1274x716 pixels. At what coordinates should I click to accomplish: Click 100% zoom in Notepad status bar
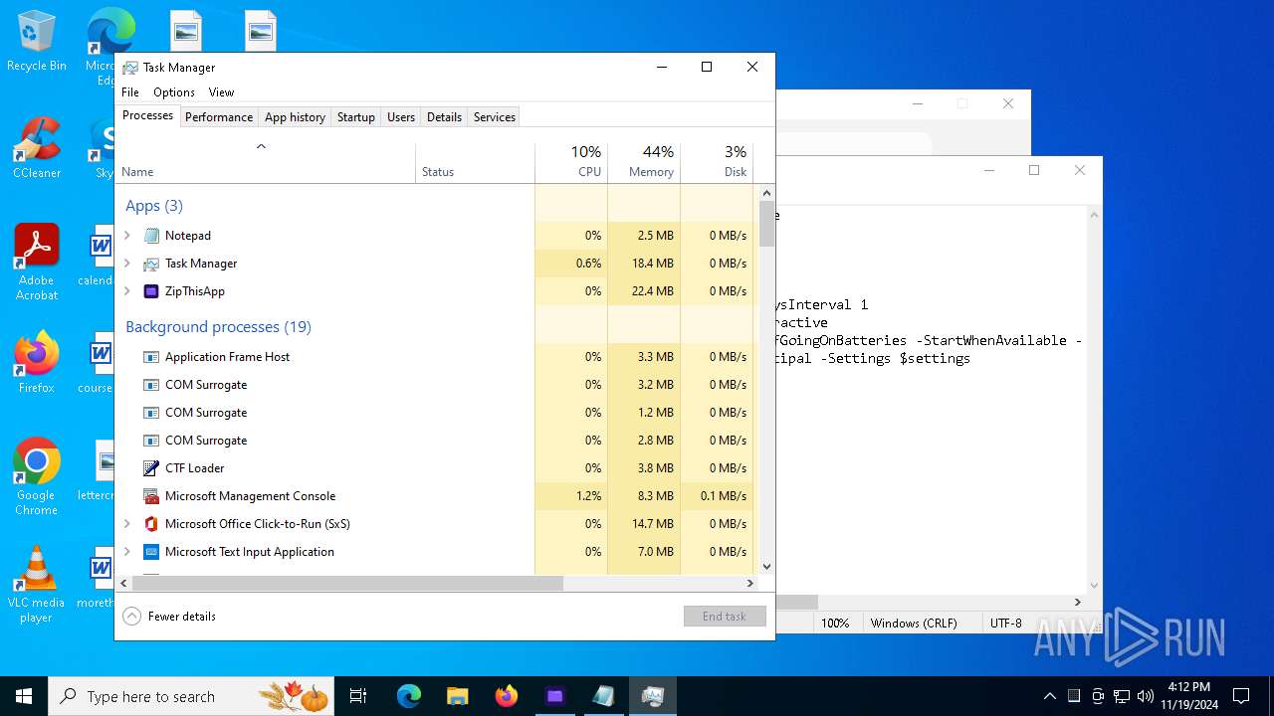pyautogui.click(x=835, y=624)
